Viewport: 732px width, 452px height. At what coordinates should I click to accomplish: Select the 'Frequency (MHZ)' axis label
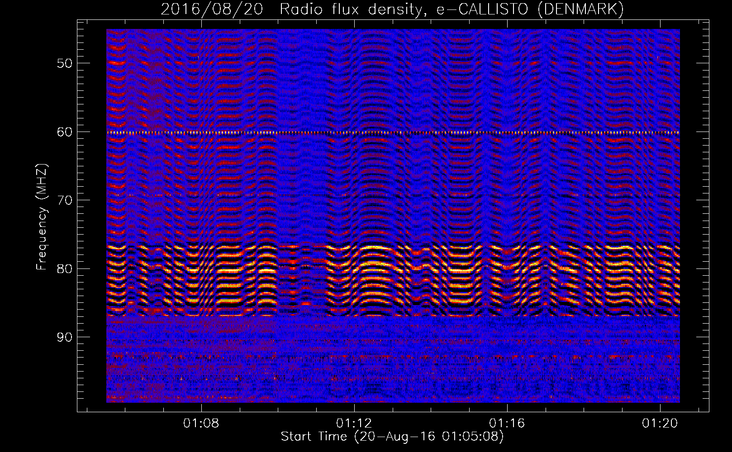[41, 217]
